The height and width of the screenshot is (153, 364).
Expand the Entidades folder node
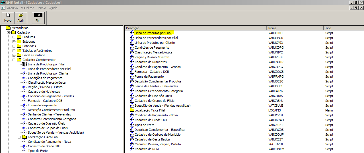coord(14,46)
